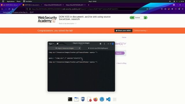The width and height of the screenshot is (185, 104).
Task: Click the 'Continue learning' link
Action: tap(140, 31)
